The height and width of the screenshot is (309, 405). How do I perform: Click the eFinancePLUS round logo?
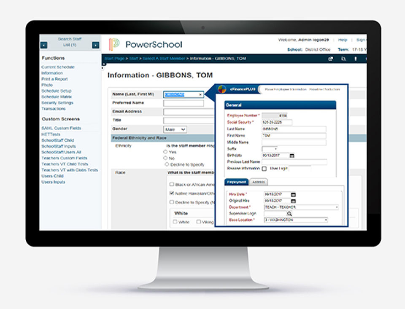[x=222, y=89]
